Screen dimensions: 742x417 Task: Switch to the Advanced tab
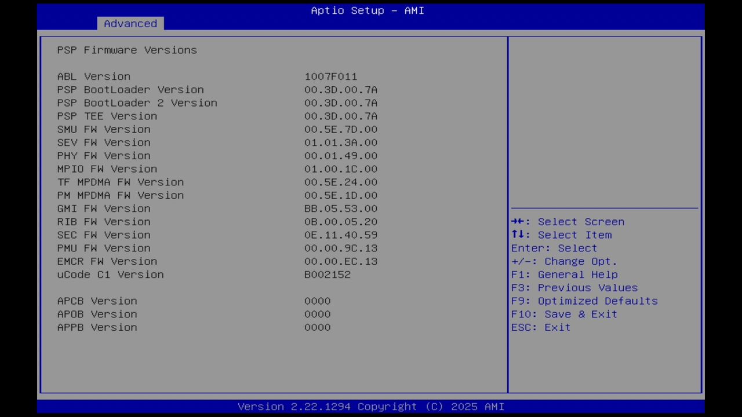(130, 23)
